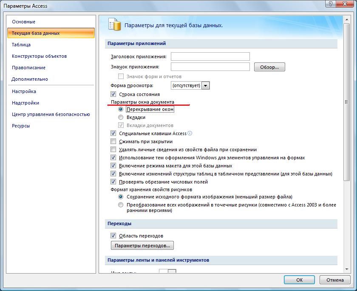Screen dimensions: 357x291
Task: Click the help question mark button
Action: click(331, 4)
